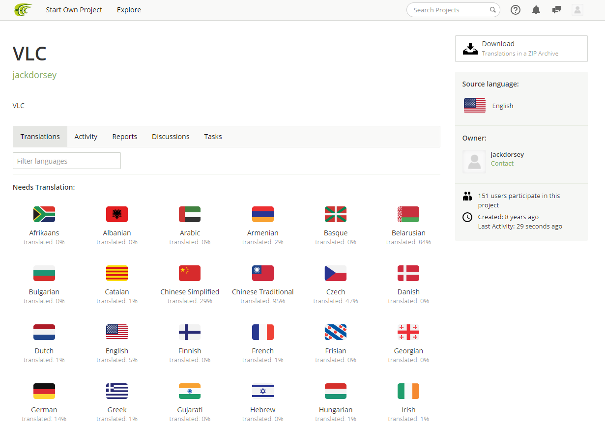This screenshot has width=605, height=428.
Task: Open the Explore menu item
Action: (x=129, y=10)
